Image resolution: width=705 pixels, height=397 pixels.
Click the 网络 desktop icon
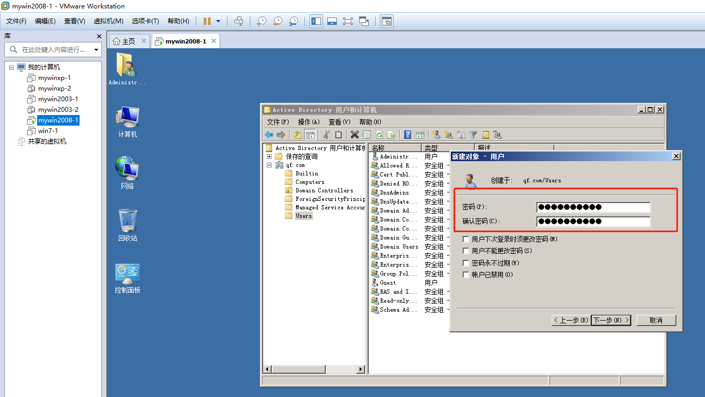(127, 173)
